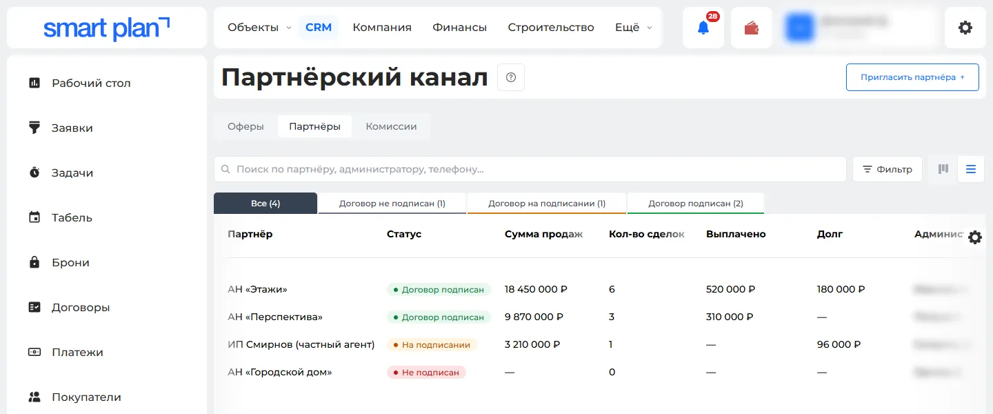This screenshot has height=414, width=993.
Task: Click Пригласить партнёра button
Action: pyautogui.click(x=912, y=77)
